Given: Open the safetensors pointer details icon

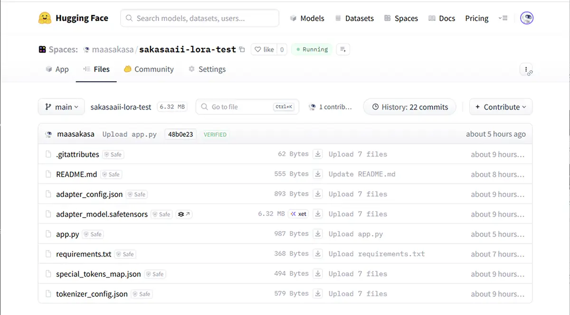Looking at the screenshot, I should point(184,214).
